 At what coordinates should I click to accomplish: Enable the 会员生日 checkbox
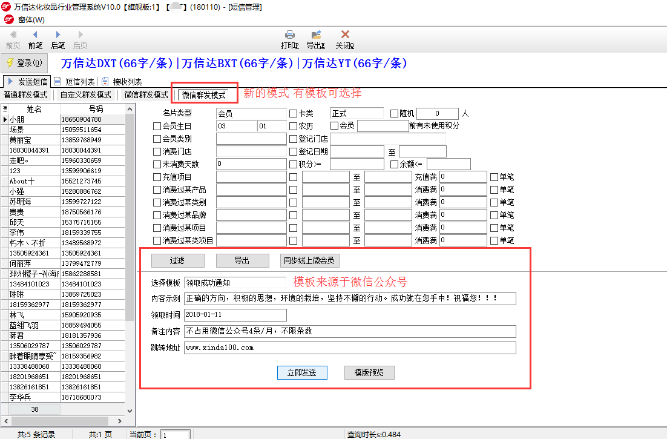click(x=157, y=127)
